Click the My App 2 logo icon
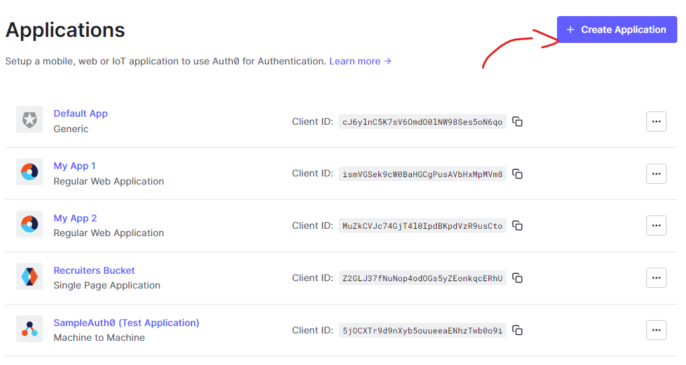Viewport: 686px width, 365px height. tap(30, 224)
